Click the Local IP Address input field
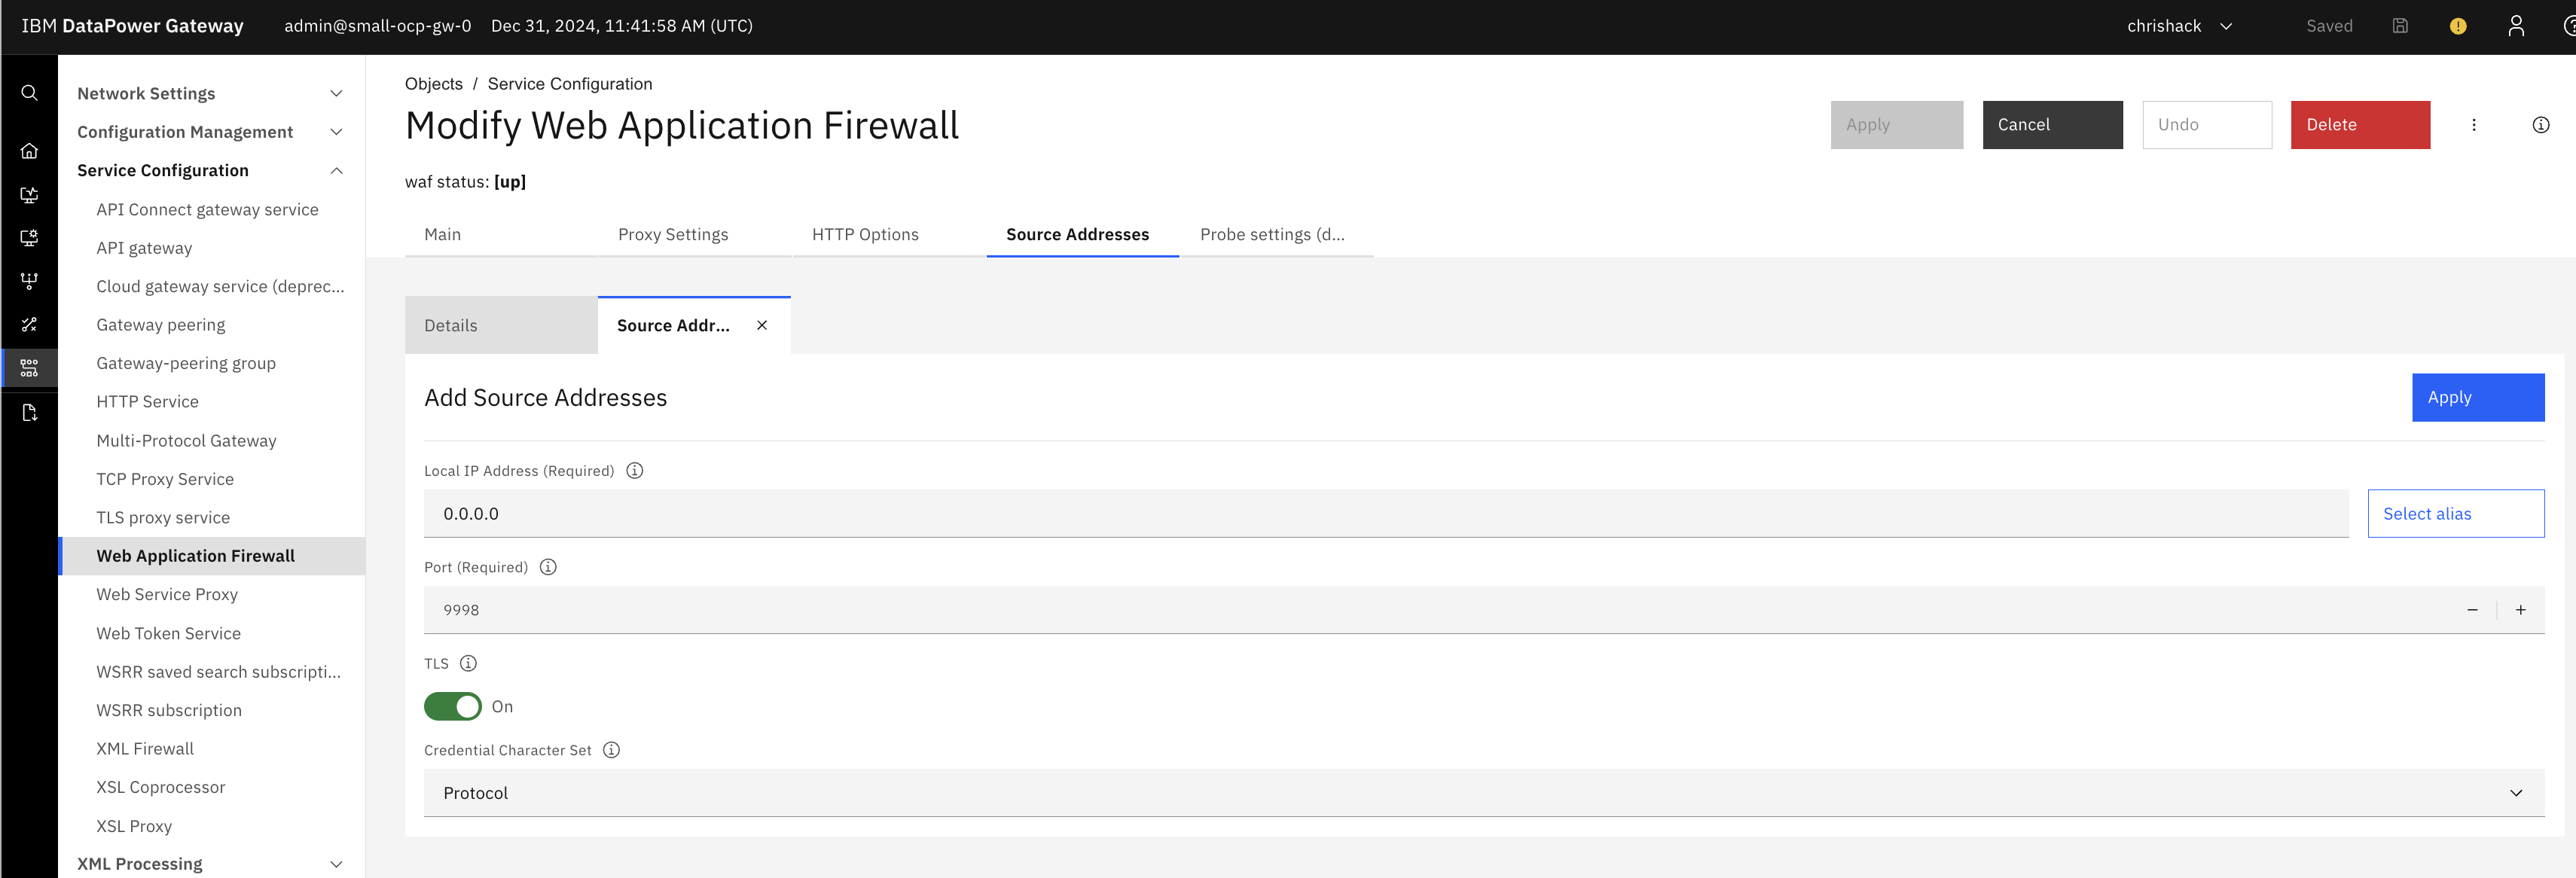 1385,514
